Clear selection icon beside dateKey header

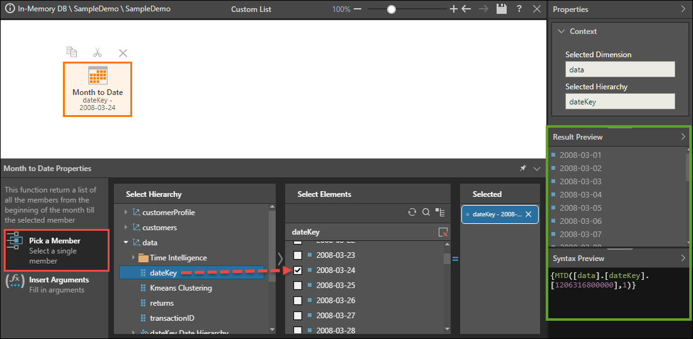[443, 232]
